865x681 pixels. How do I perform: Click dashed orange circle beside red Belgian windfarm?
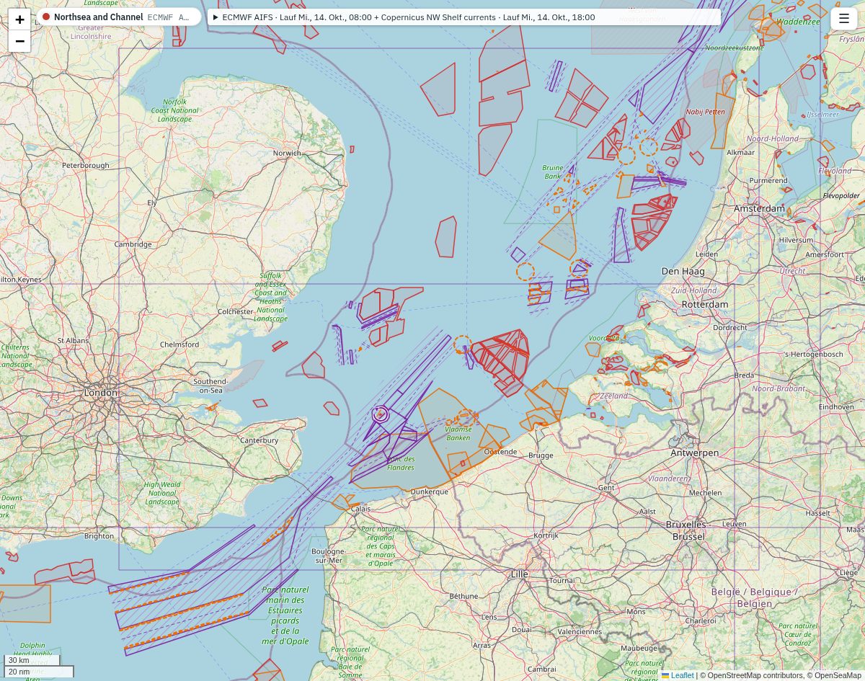point(462,344)
